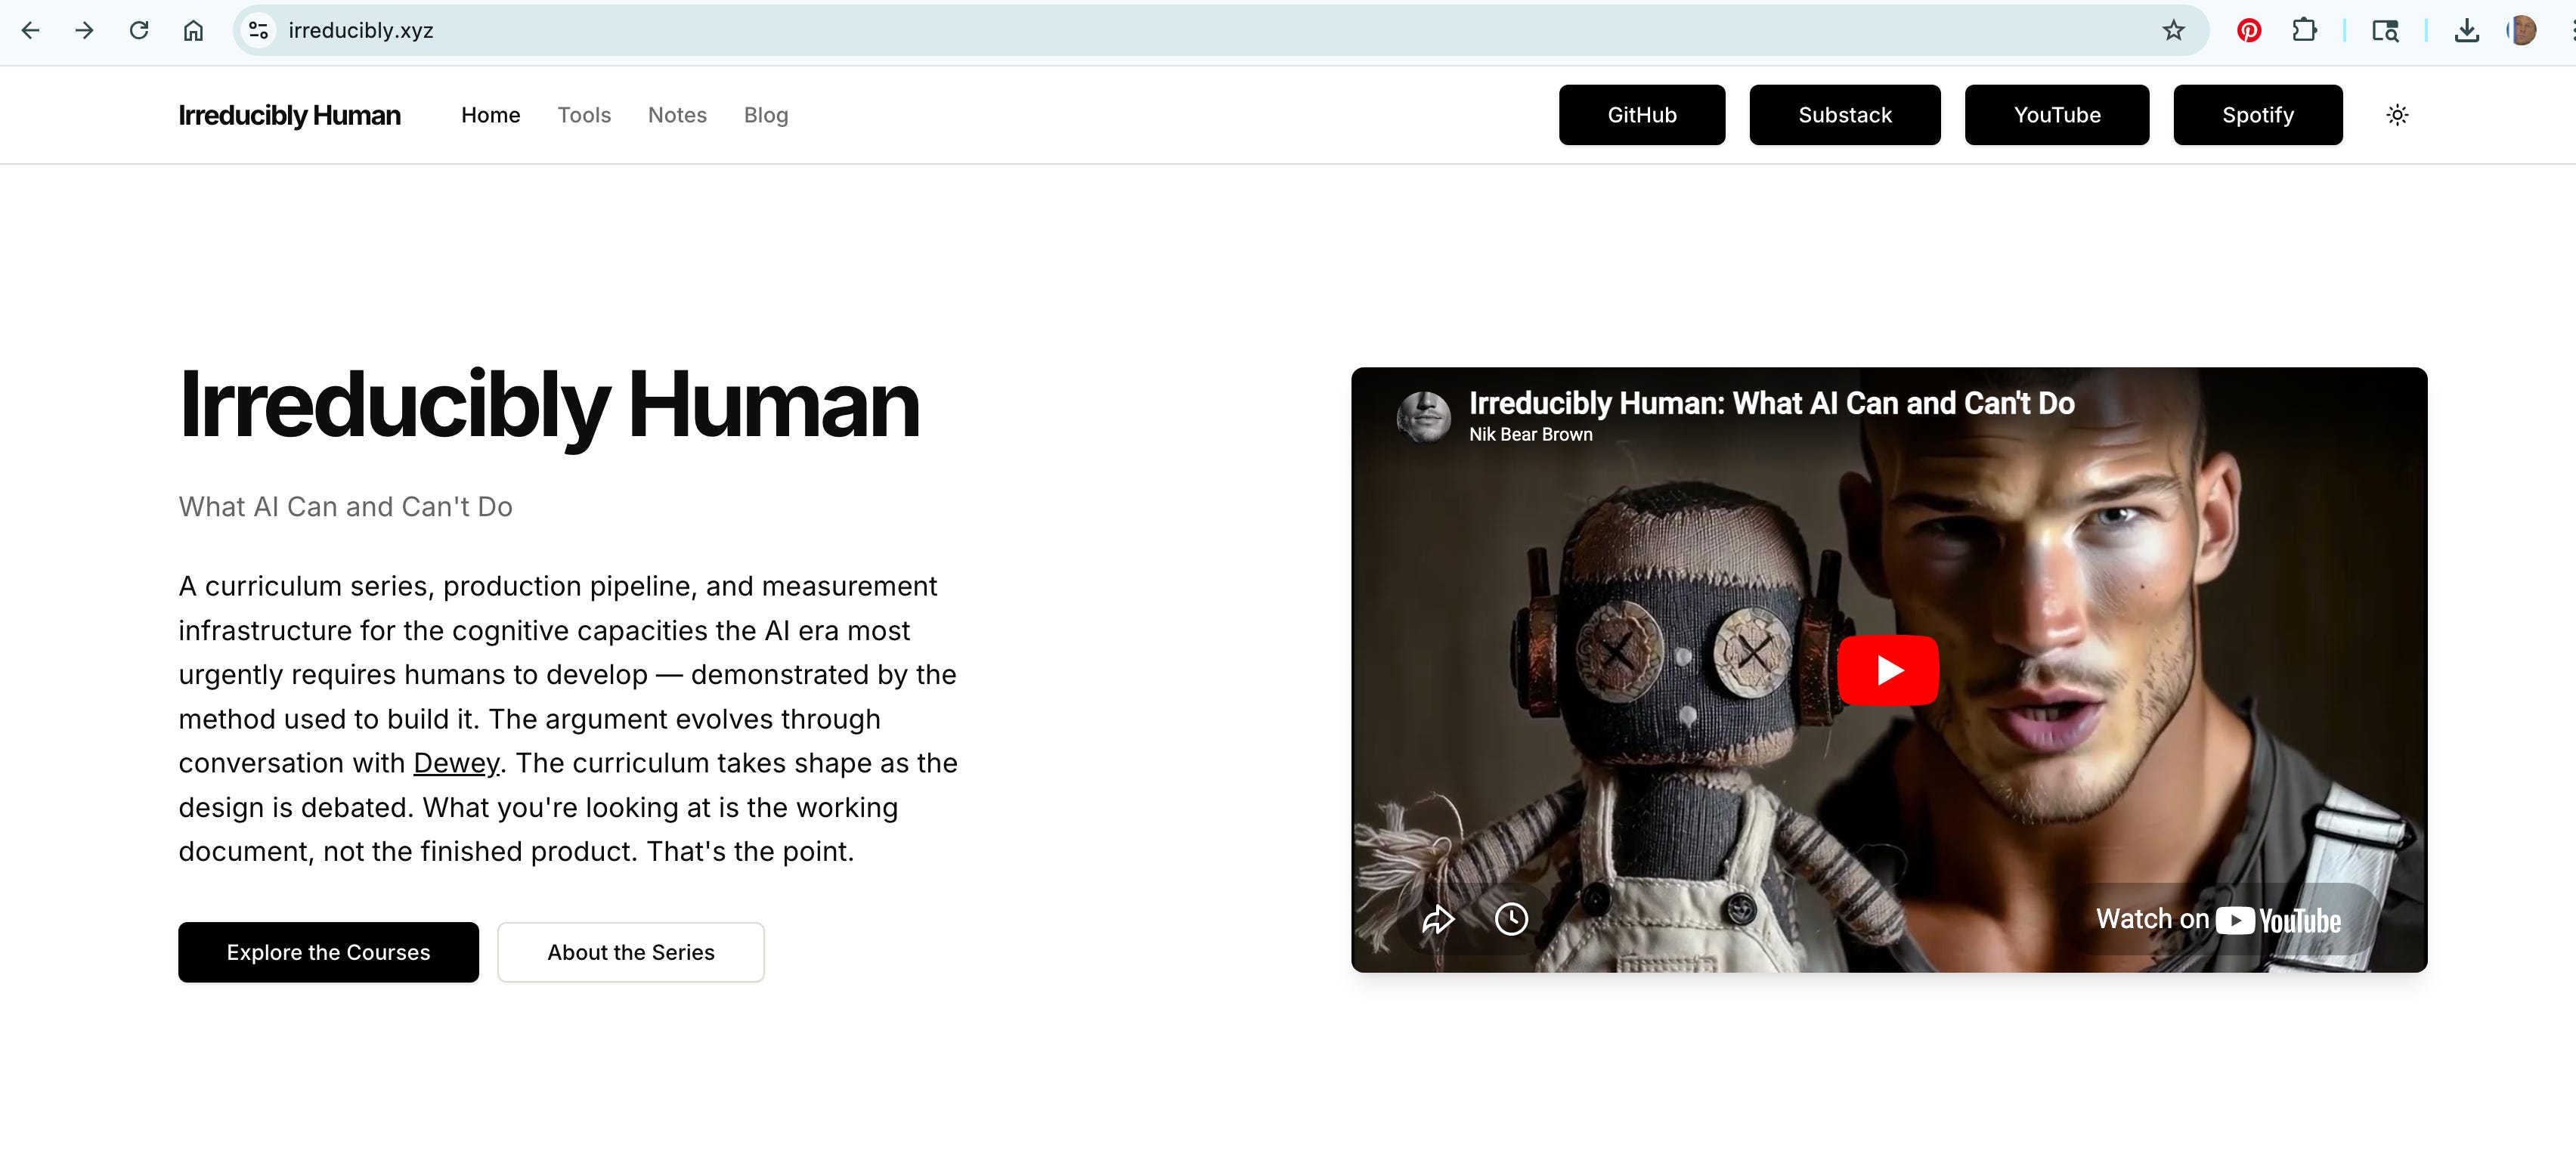This screenshot has height=1173, width=2576.
Task: Click the Watch later clock icon
Action: [1511, 918]
